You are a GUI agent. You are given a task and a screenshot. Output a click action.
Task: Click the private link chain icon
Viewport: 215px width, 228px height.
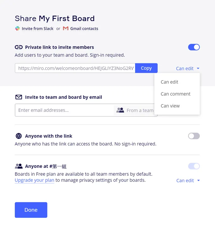coord(19,47)
